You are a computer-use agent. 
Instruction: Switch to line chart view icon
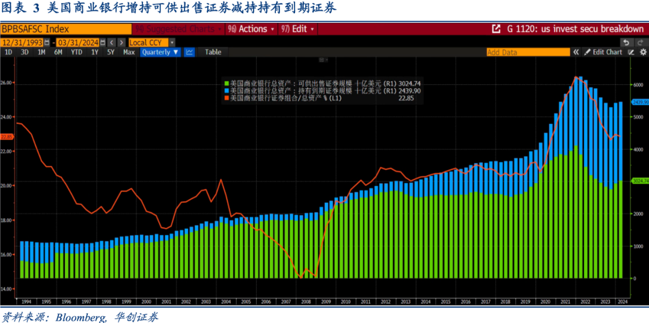189,52
